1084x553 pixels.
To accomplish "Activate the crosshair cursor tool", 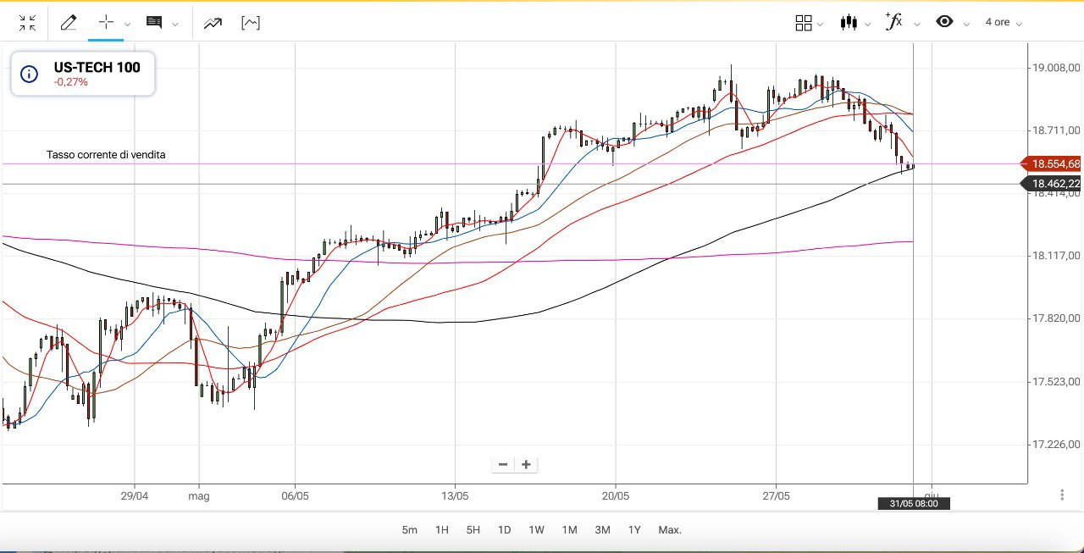I will pos(106,22).
